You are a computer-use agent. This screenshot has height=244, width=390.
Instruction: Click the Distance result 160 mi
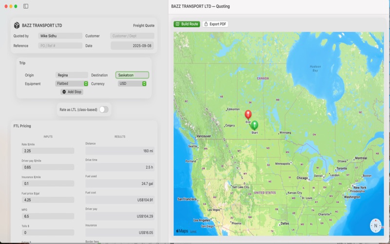pyautogui.click(x=120, y=151)
